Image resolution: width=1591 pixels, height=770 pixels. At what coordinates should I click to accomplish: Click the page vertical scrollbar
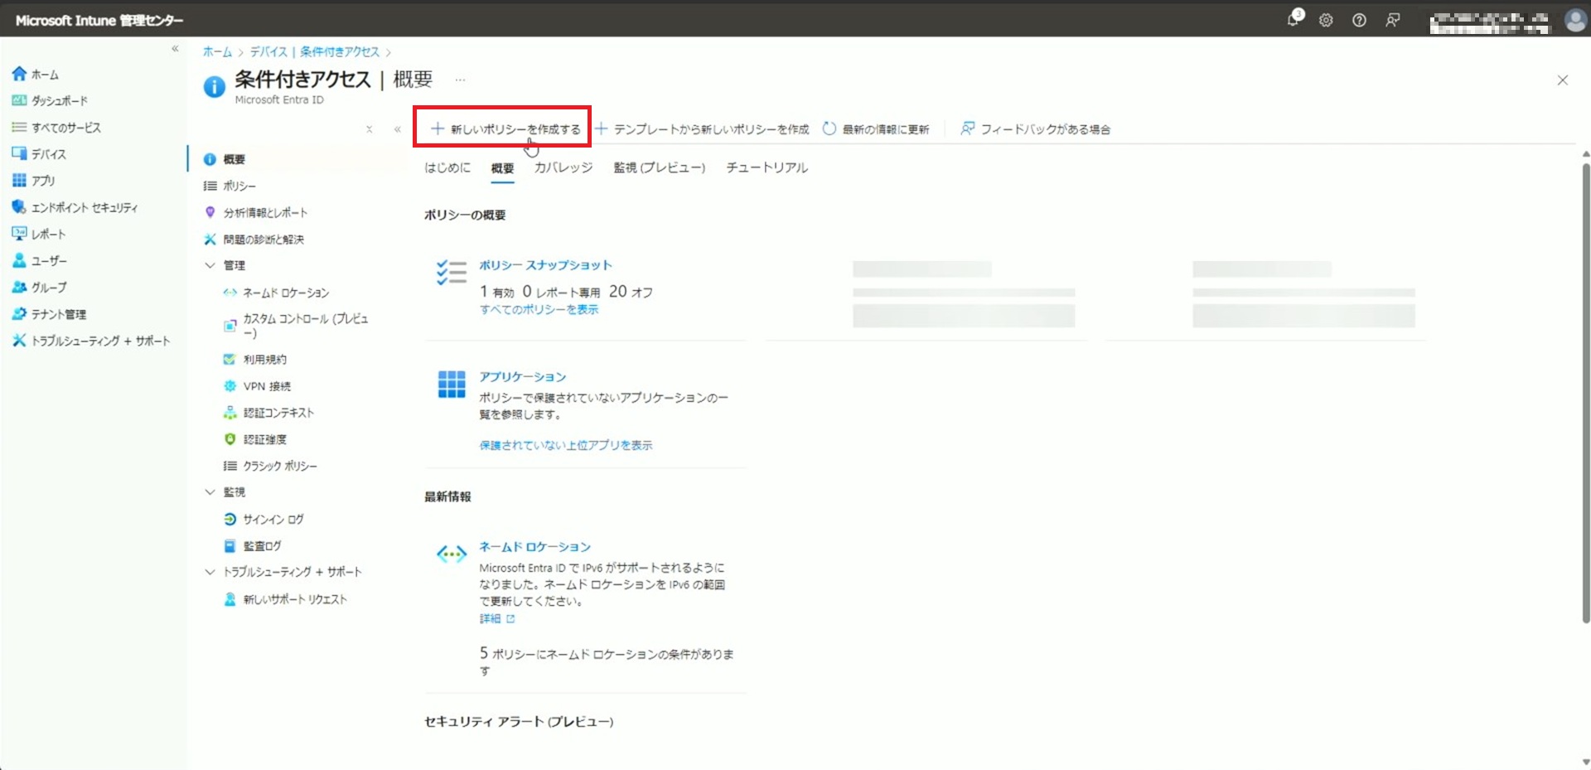click(x=1586, y=392)
